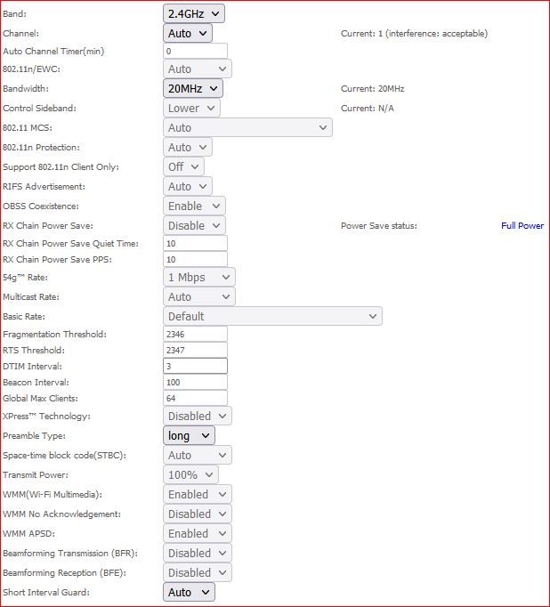The height and width of the screenshot is (607, 550).
Task: Open the 54g Rate dropdown
Action: [x=198, y=277]
